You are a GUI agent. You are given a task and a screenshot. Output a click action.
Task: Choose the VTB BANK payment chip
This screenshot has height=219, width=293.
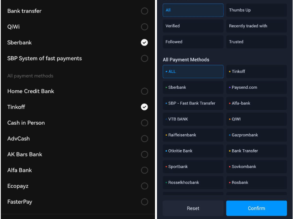(x=193, y=119)
